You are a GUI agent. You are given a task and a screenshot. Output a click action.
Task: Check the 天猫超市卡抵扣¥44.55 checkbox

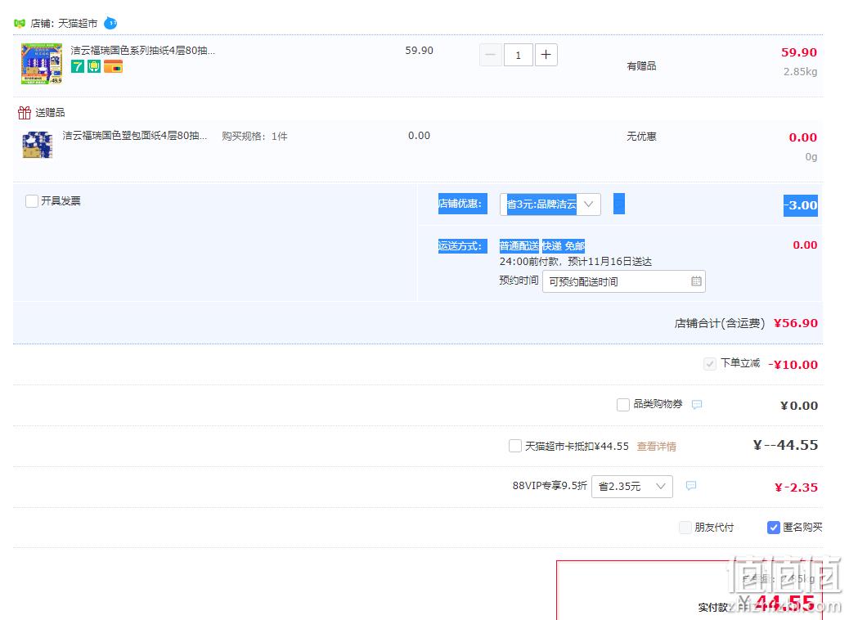pos(515,446)
